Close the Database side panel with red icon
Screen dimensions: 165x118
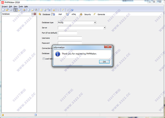[x=35, y=14]
